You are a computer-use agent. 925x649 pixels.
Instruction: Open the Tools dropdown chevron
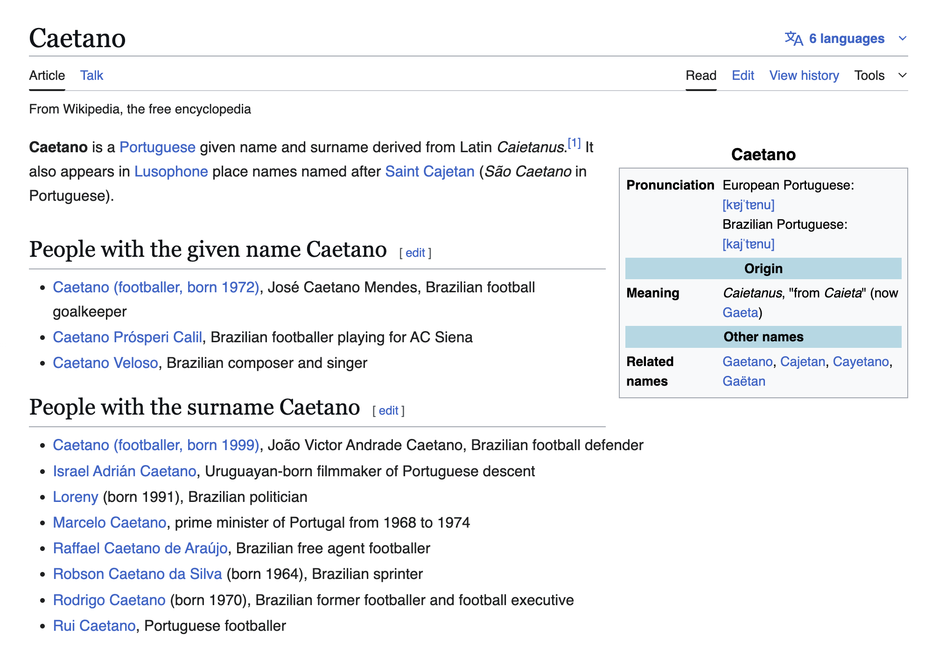[903, 75]
